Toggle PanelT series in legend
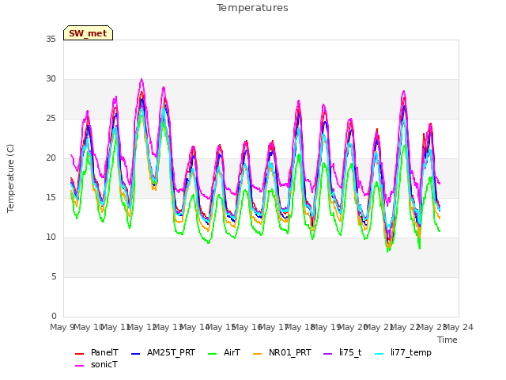 pyautogui.click(x=104, y=352)
